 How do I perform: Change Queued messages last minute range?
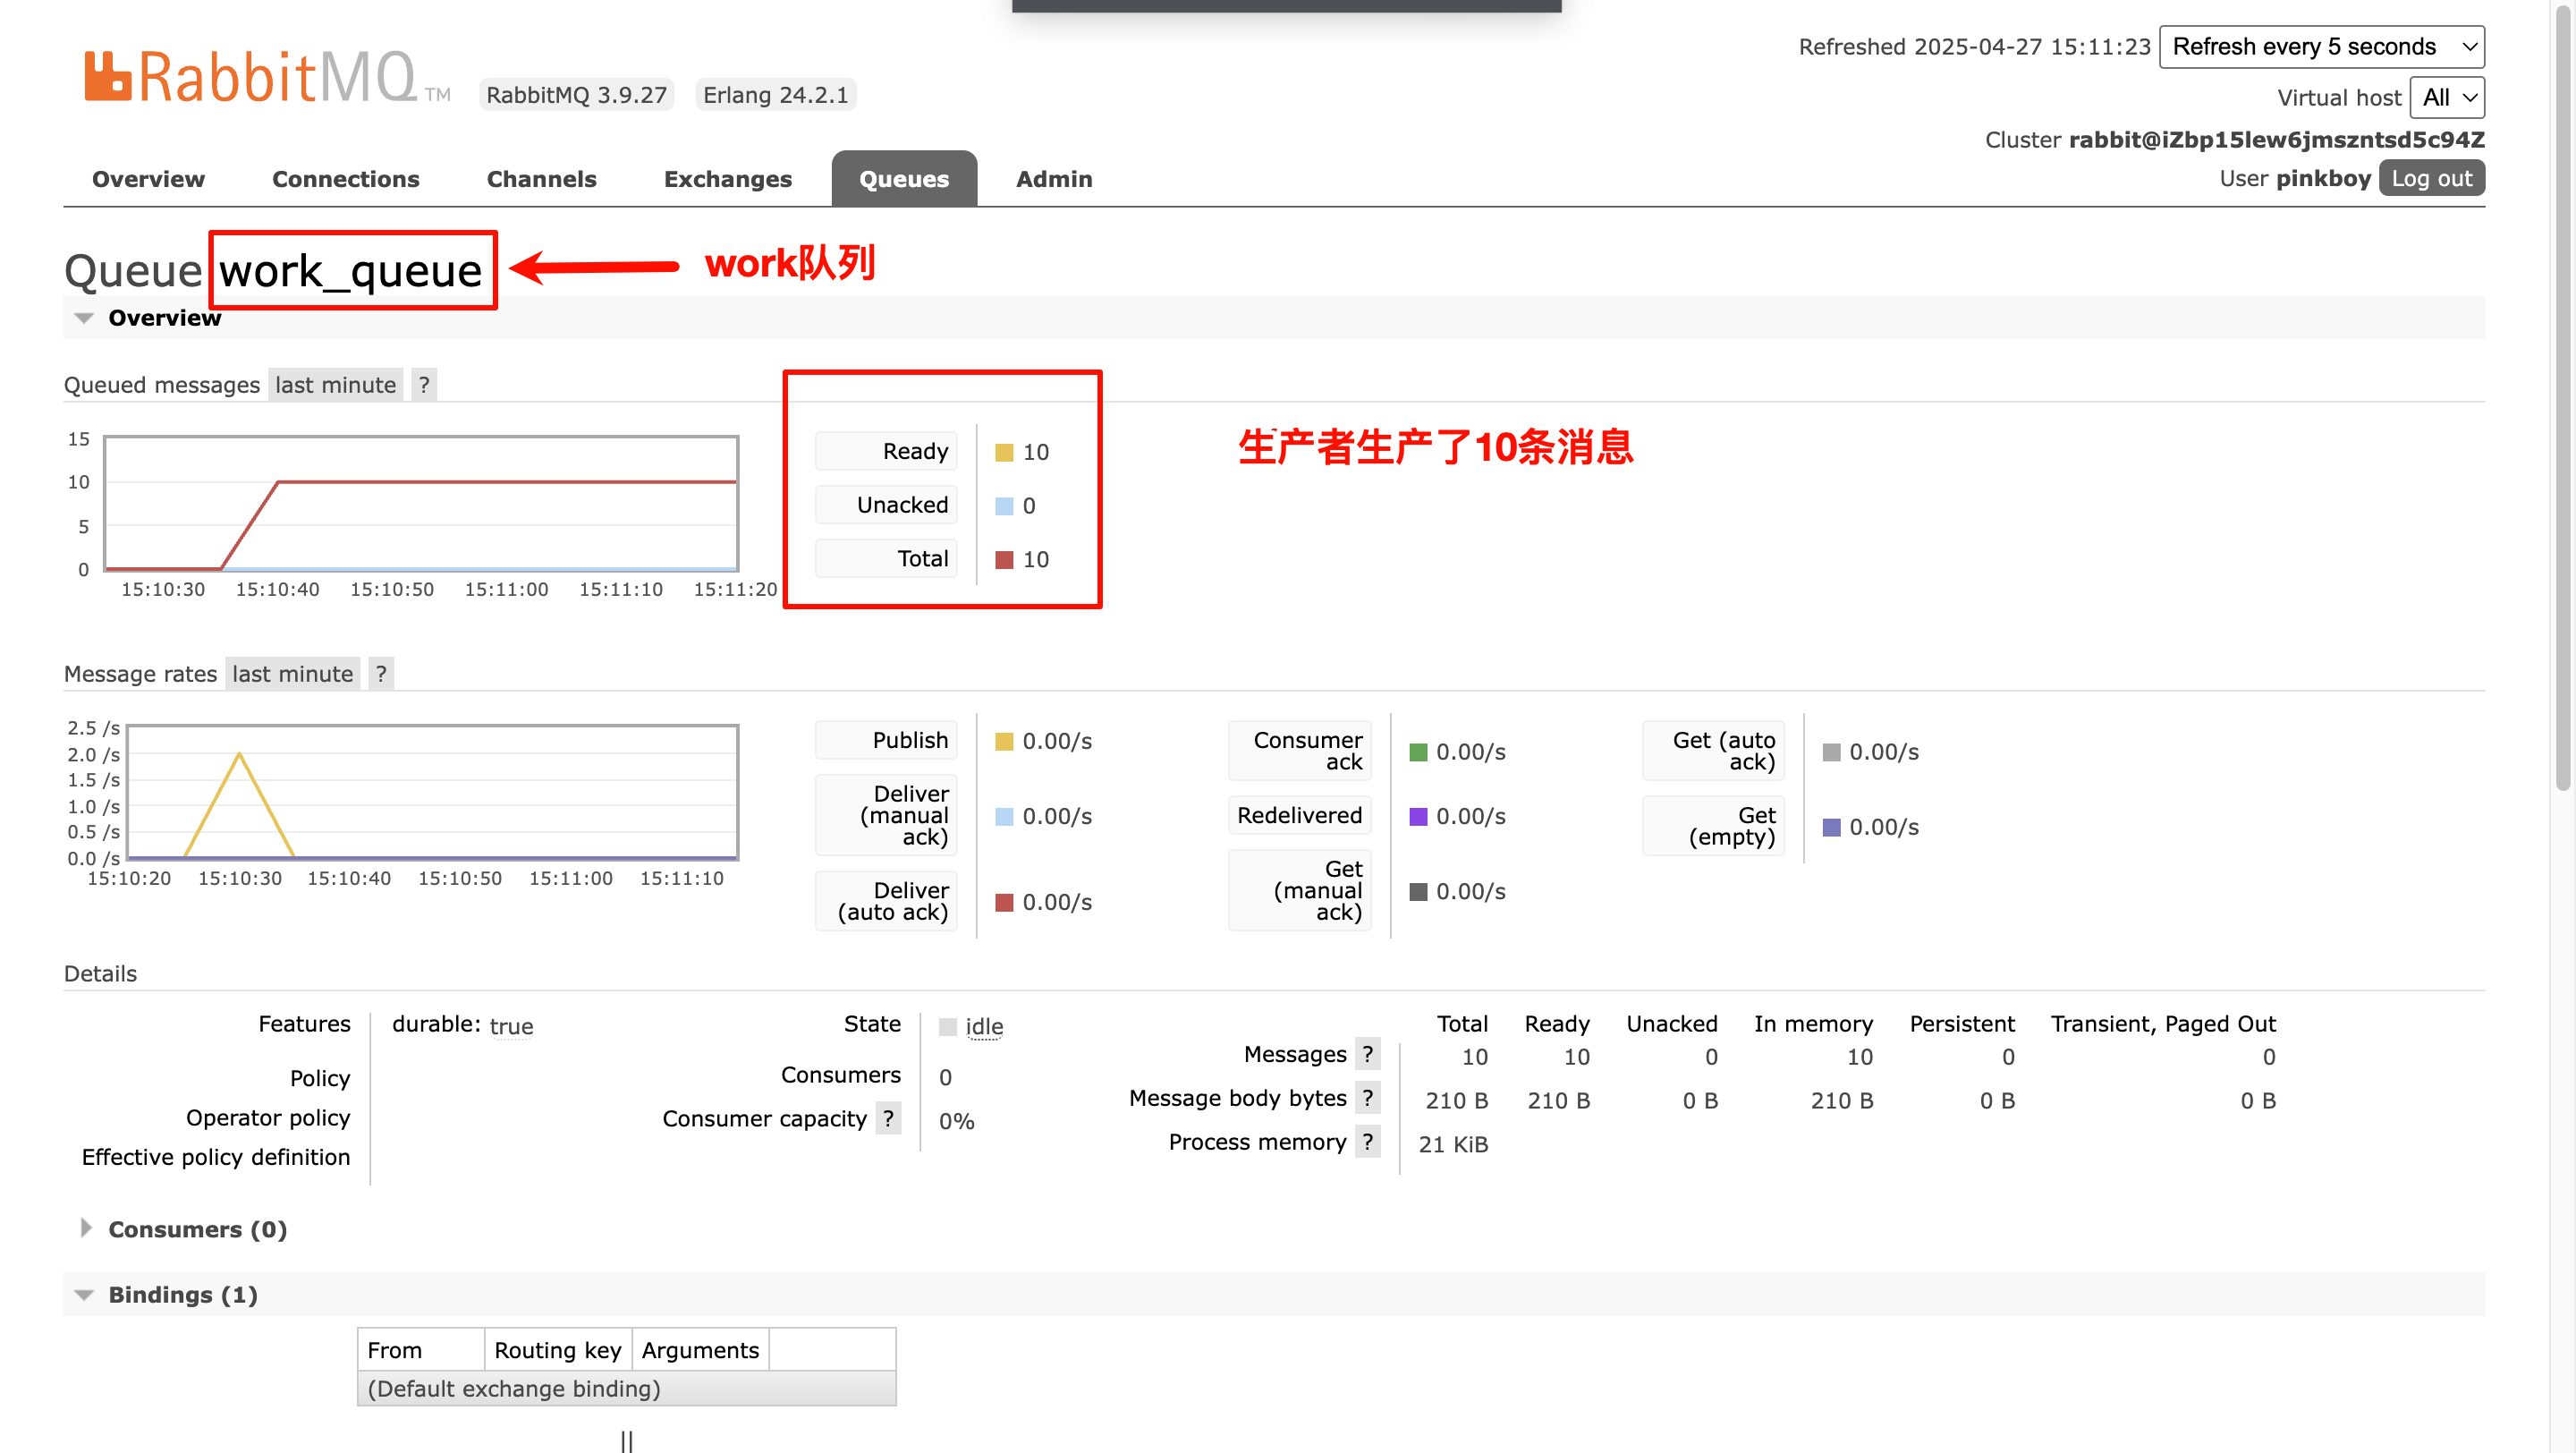[335, 385]
